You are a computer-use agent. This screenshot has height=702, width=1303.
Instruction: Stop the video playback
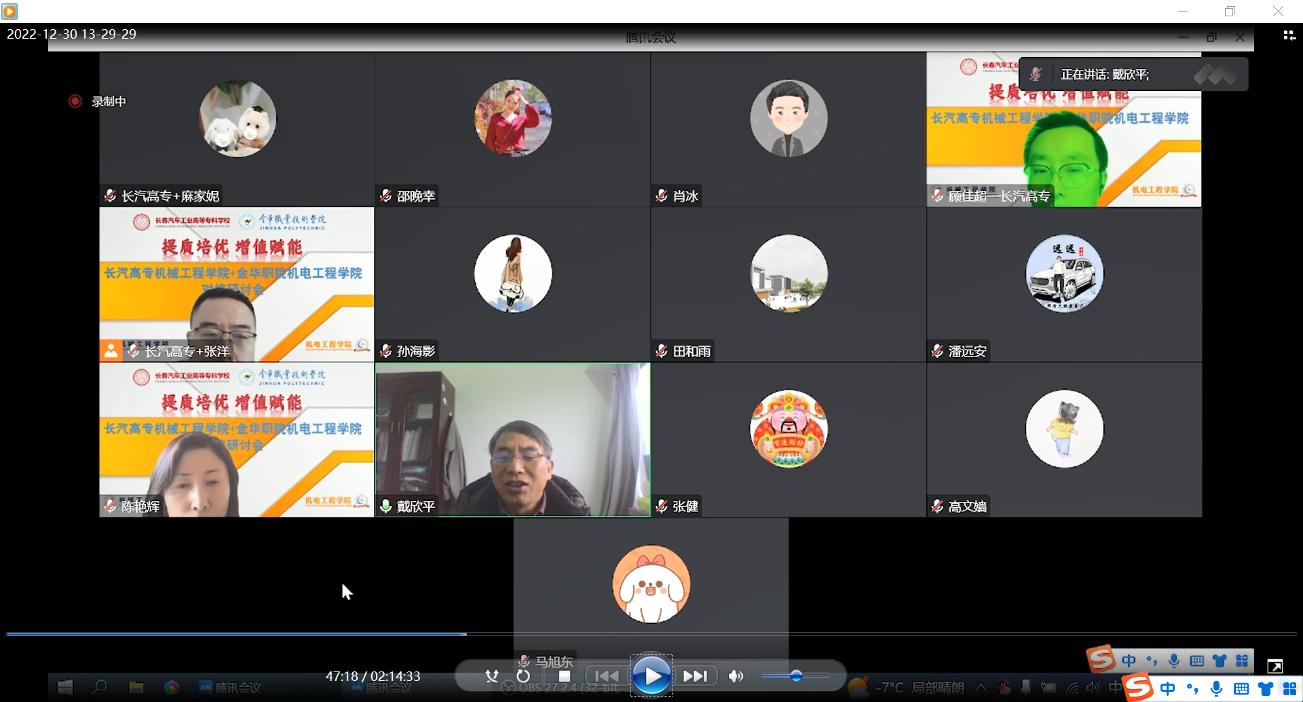564,676
